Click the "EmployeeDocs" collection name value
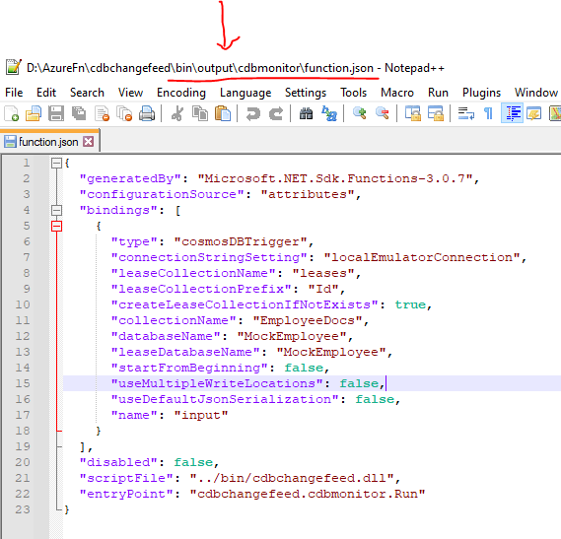The image size is (561, 539). coord(308,320)
